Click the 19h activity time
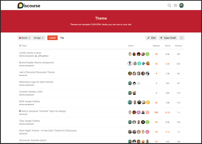 pos(178,54)
